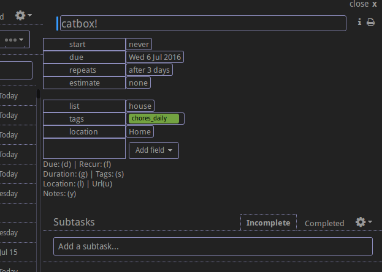Image resolution: width=382 pixels, height=272 pixels.
Task: Change the list value house
Action: pyautogui.click(x=140, y=106)
